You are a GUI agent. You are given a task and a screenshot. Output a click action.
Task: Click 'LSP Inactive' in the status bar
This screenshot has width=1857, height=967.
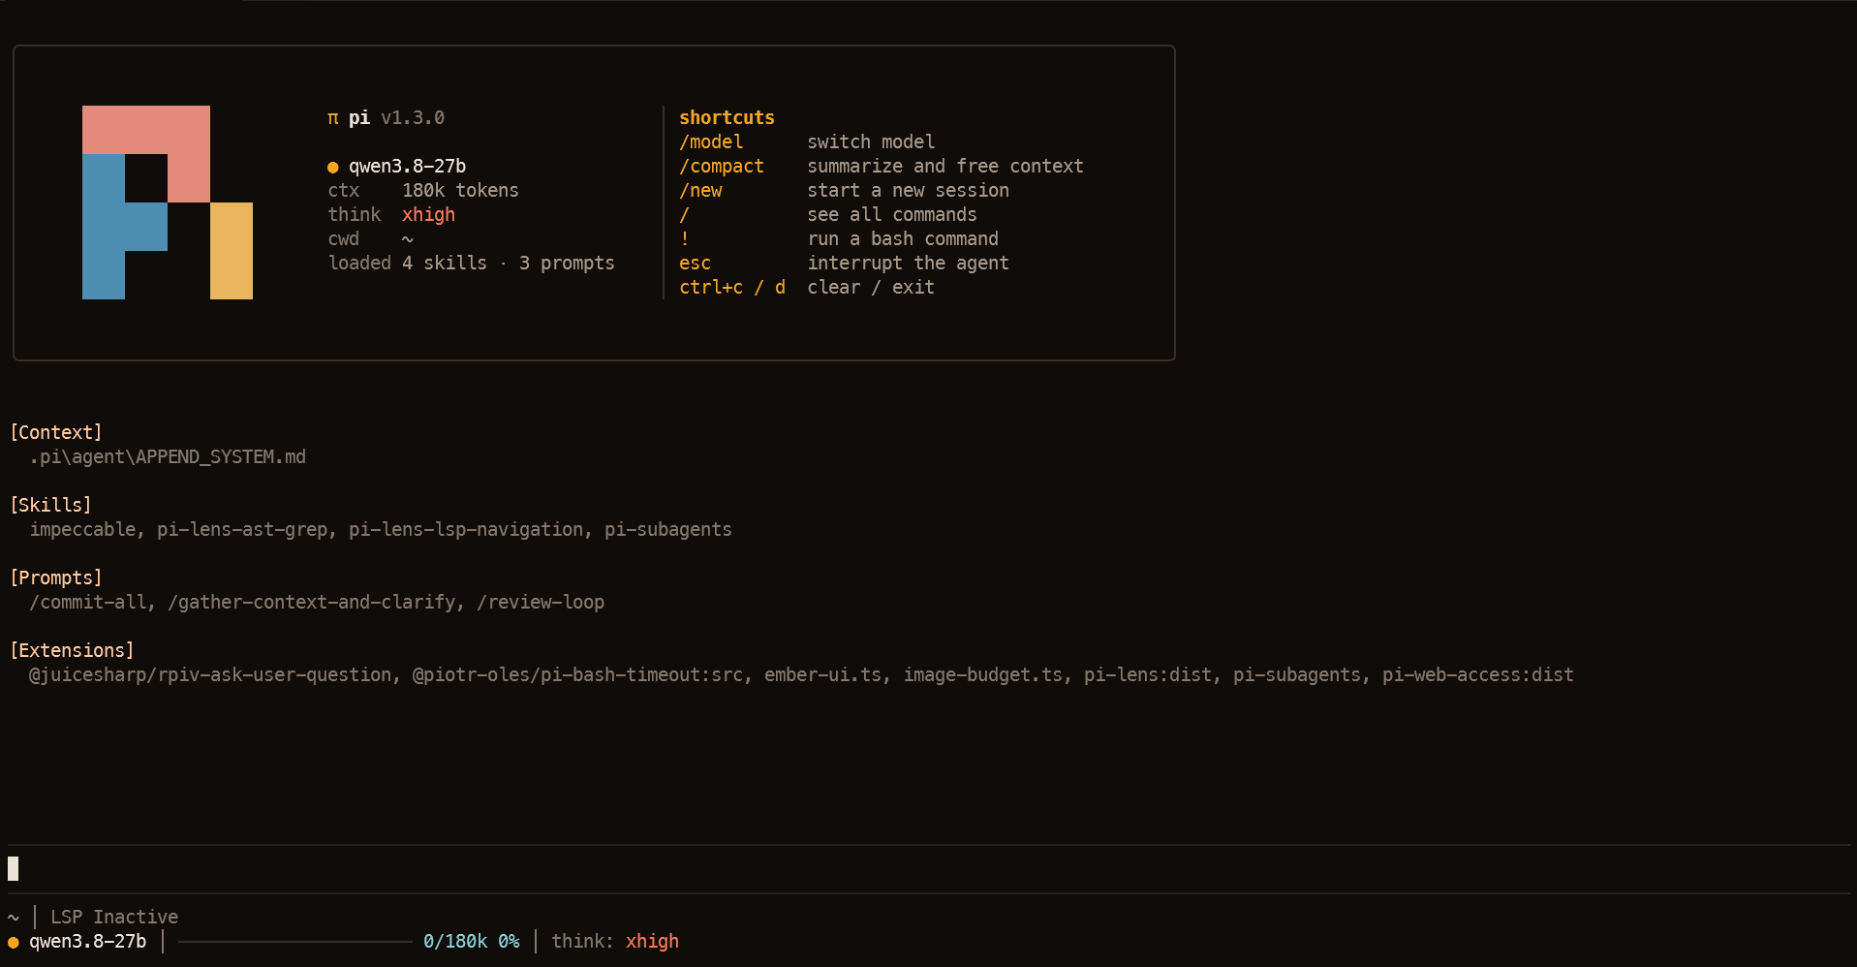pyautogui.click(x=114, y=918)
